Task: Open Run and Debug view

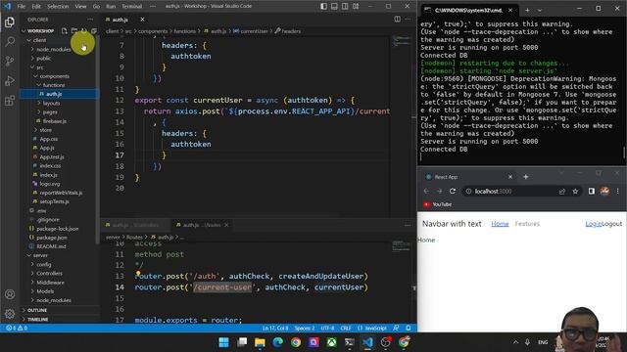Action: tap(10, 80)
